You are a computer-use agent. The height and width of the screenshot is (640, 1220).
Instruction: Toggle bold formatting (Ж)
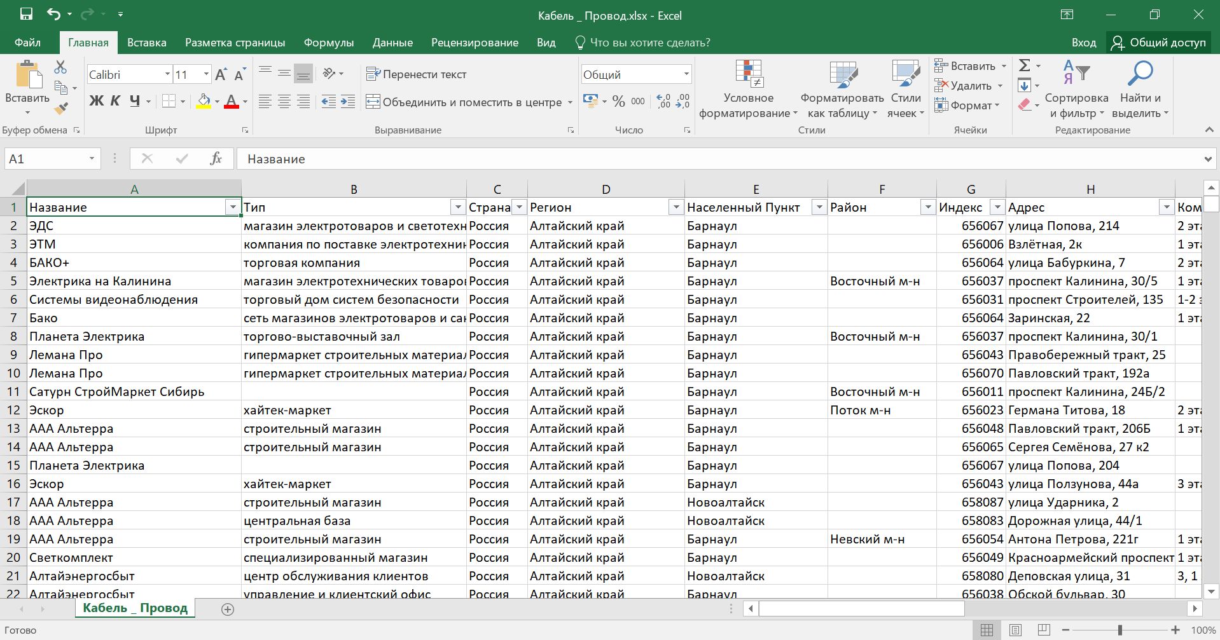(96, 101)
